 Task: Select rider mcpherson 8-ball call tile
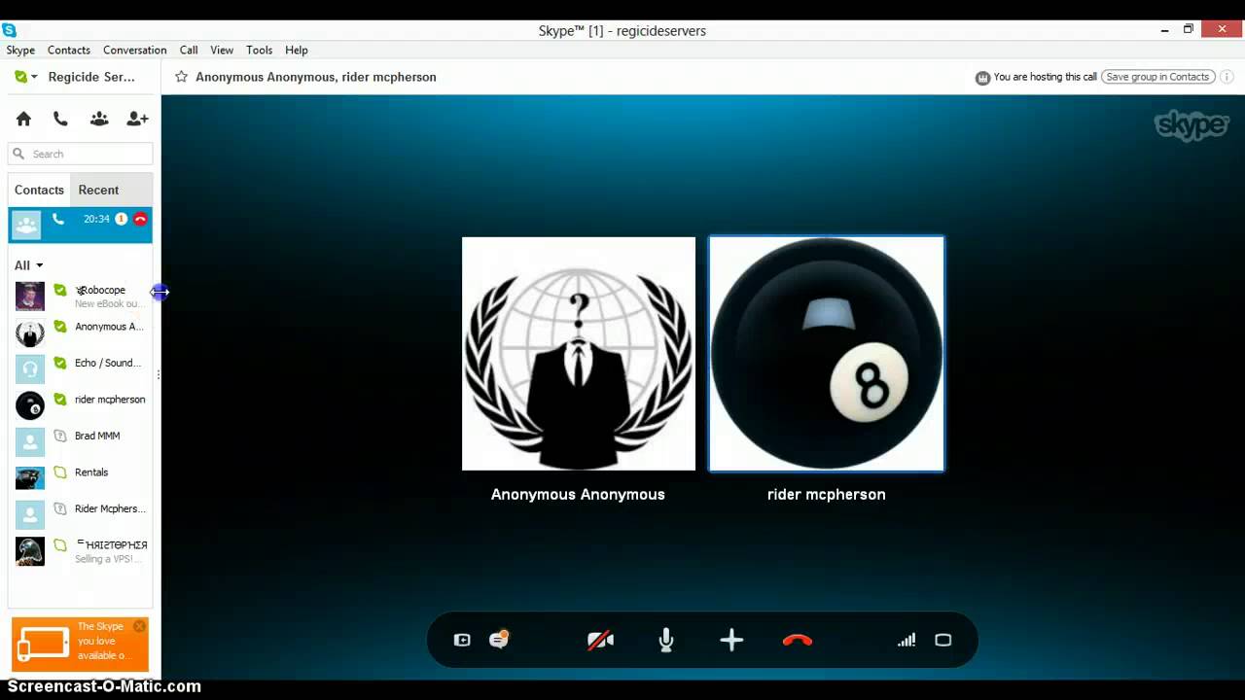827,354
